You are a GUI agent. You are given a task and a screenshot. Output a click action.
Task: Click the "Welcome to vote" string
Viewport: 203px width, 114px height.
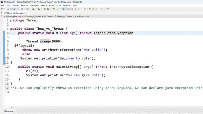[75, 58]
